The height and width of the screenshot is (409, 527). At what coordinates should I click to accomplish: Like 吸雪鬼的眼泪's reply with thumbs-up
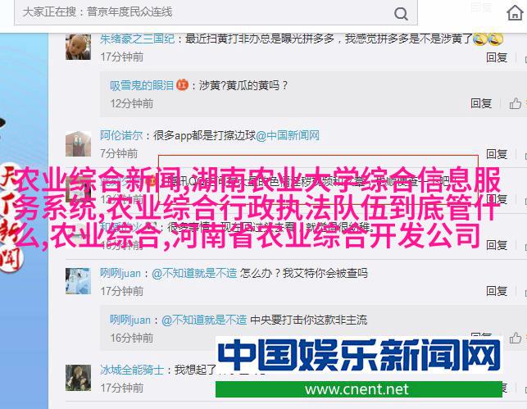[516, 103]
